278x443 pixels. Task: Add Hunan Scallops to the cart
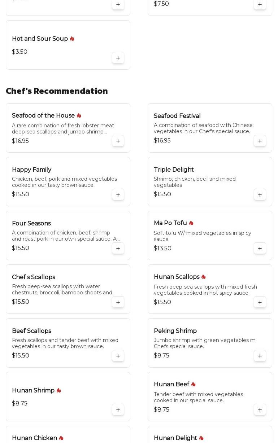(260, 302)
